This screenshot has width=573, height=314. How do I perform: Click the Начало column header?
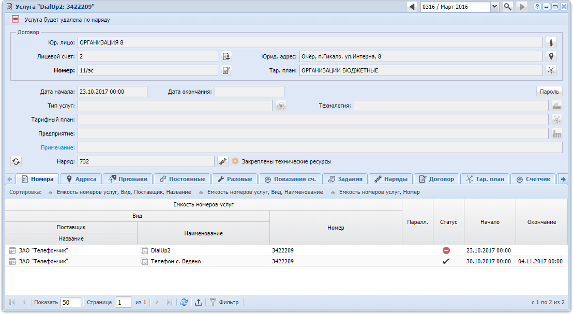click(x=490, y=222)
